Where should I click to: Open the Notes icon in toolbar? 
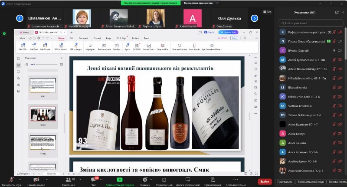point(212,180)
